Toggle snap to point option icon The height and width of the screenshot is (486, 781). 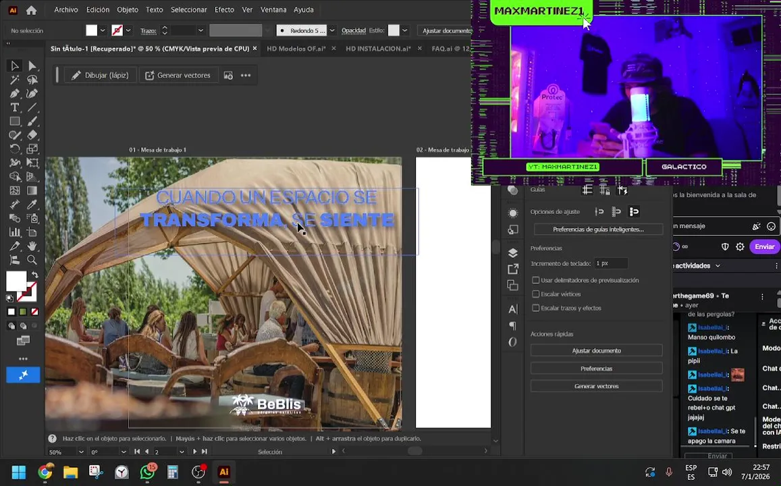pyautogui.click(x=599, y=212)
